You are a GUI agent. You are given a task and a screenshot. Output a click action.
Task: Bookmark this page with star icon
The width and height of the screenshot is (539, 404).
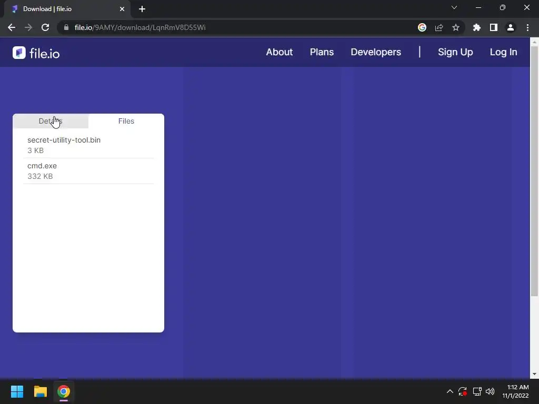point(456,27)
